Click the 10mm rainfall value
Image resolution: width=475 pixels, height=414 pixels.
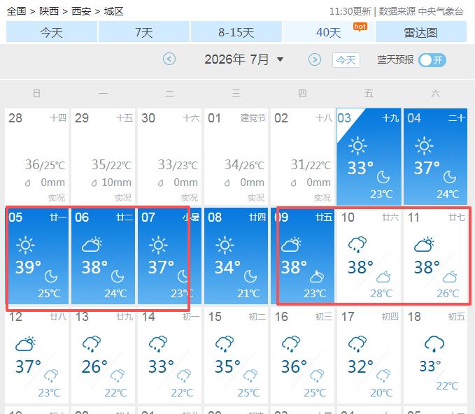pos(116,183)
